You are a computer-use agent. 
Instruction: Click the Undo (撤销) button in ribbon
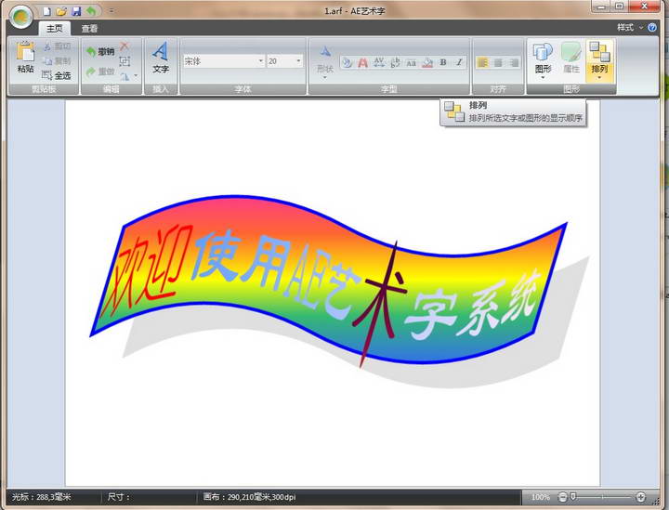[x=100, y=51]
